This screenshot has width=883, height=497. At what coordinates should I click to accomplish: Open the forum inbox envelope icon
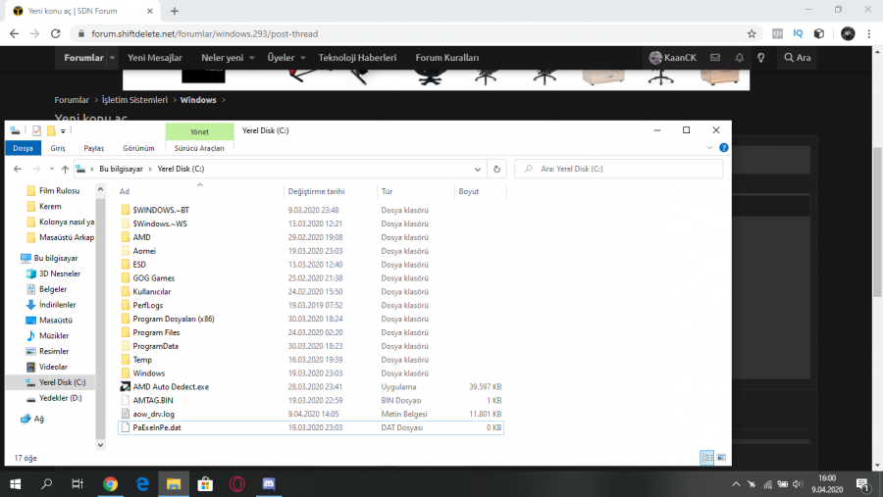pyautogui.click(x=715, y=58)
